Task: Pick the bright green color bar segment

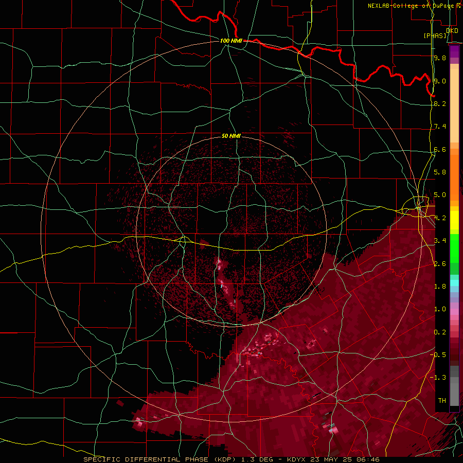Action: click(x=454, y=248)
